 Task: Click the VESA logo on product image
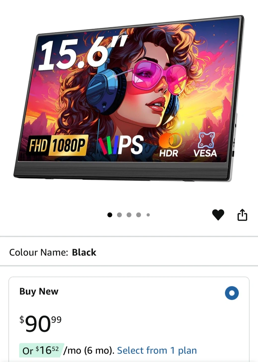[x=205, y=145]
